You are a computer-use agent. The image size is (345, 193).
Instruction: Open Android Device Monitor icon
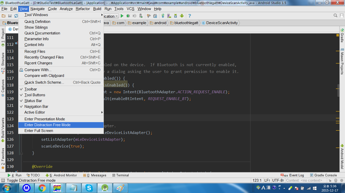pos(182,16)
